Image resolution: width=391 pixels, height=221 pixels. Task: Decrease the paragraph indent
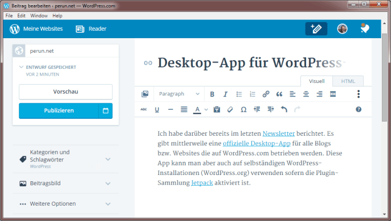257,109
